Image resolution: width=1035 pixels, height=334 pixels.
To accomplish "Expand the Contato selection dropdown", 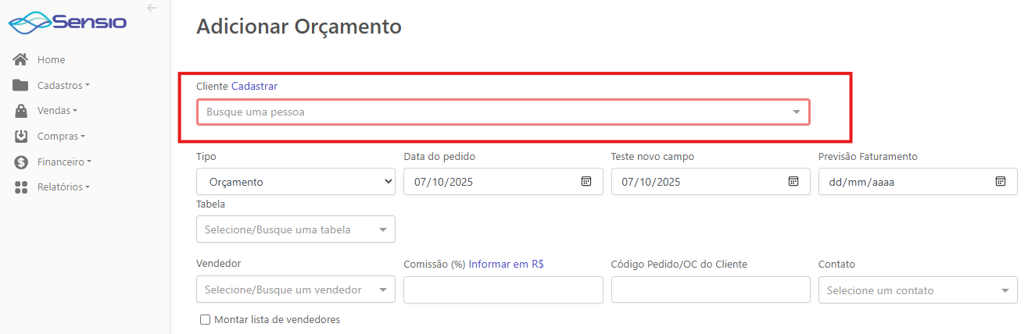I will (917, 290).
